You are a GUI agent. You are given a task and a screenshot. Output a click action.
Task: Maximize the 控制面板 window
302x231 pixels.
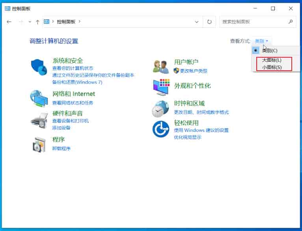click(273, 9)
